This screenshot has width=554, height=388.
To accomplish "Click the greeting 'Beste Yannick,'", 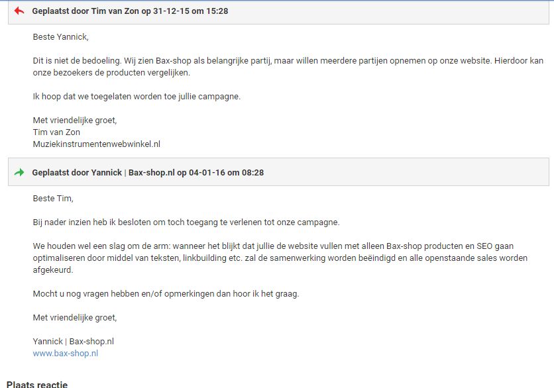I will click(x=61, y=37).
